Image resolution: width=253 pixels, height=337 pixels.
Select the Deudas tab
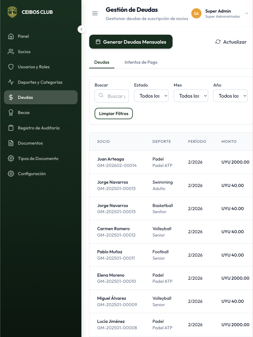pyautogui.click(x=102, y=62)
